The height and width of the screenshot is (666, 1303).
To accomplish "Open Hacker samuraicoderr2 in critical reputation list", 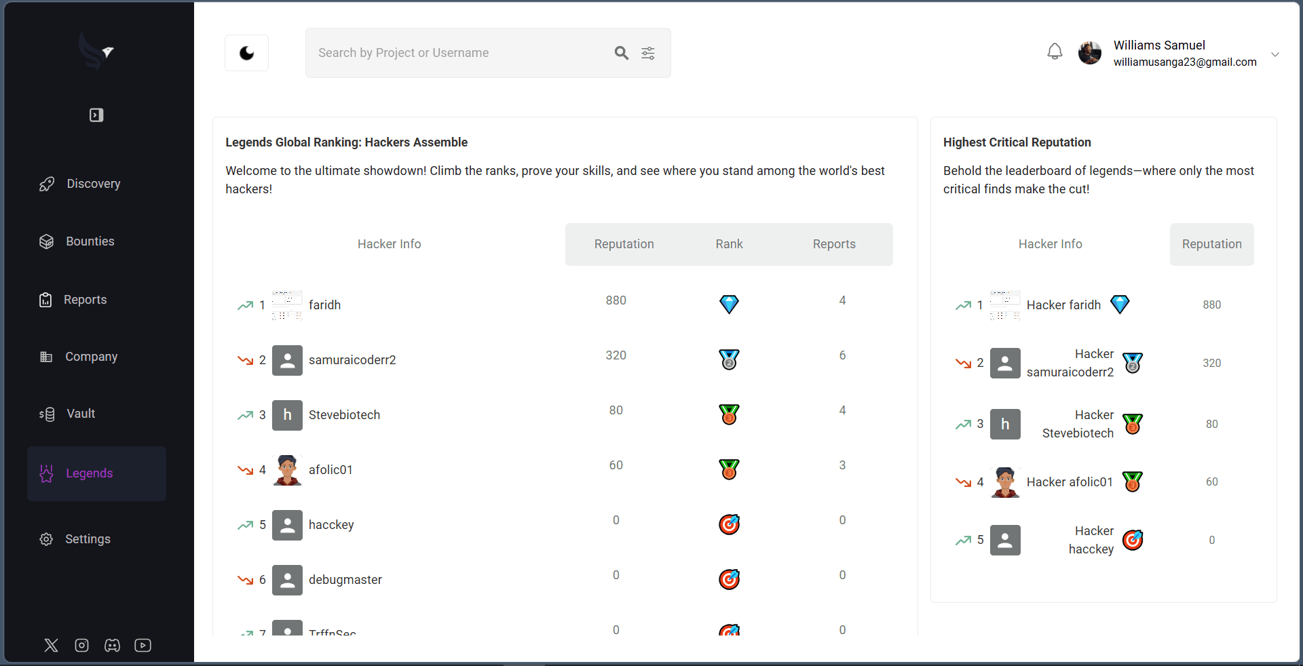I will [x=1070, y=364].
